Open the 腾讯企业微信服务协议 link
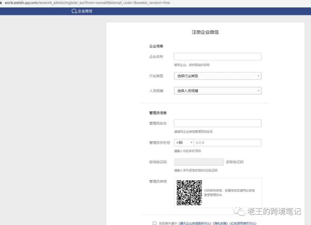 (x=196, y=223)
